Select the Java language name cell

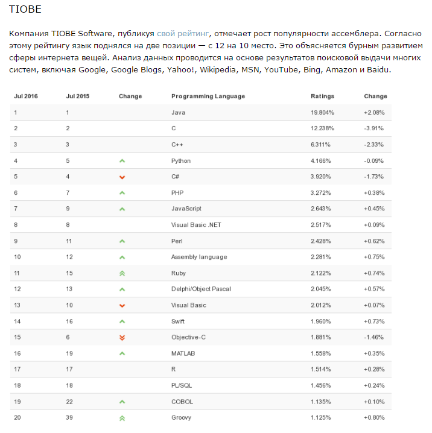177,113
